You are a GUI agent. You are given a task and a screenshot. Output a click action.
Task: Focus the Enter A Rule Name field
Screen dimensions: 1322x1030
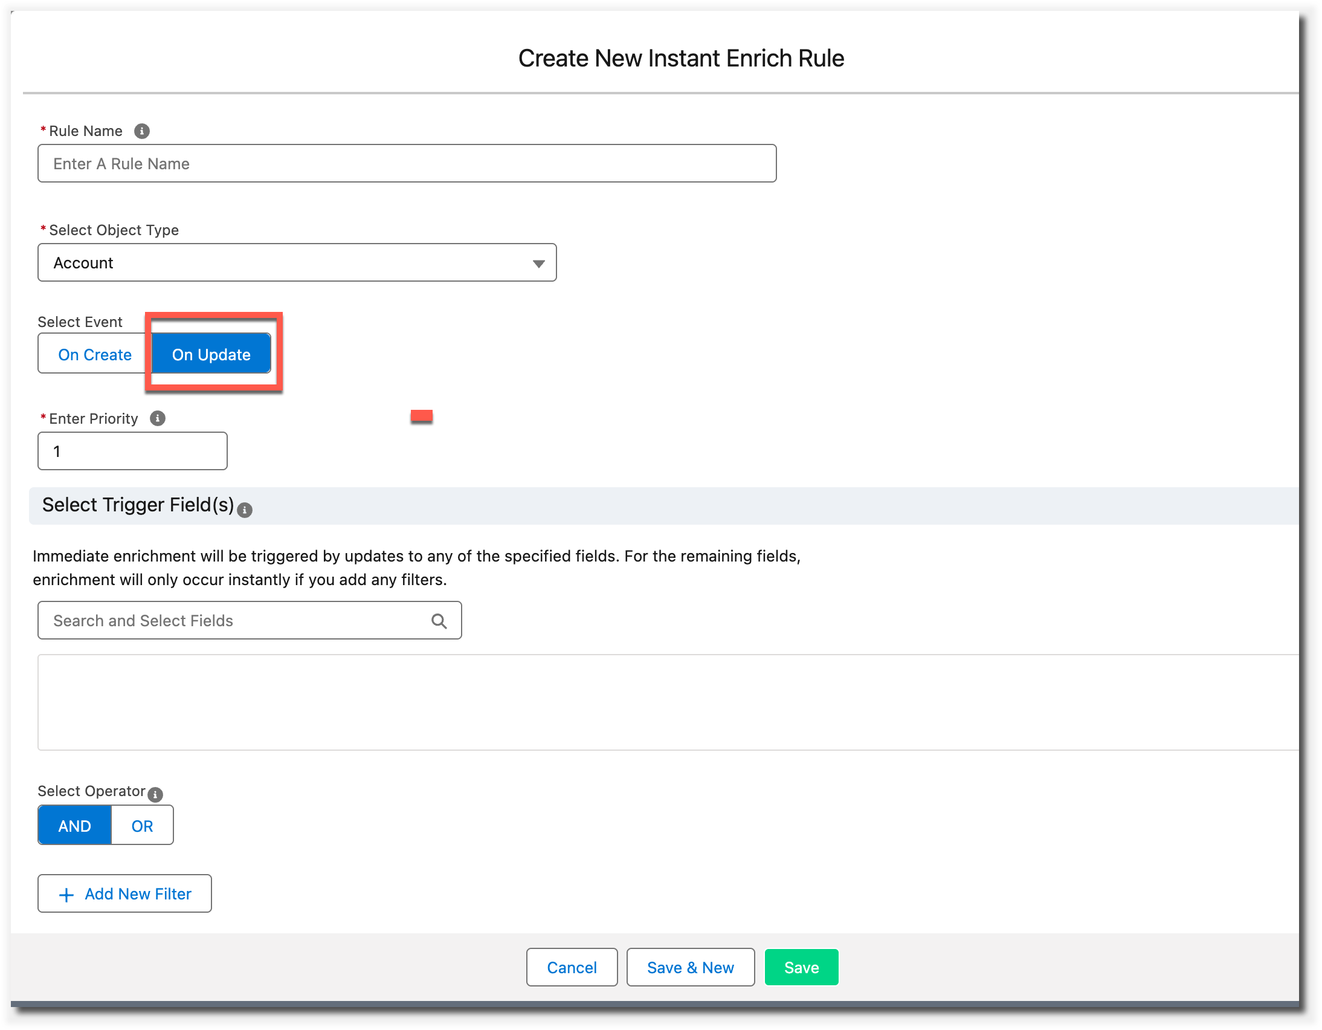[x=407, y=163]
